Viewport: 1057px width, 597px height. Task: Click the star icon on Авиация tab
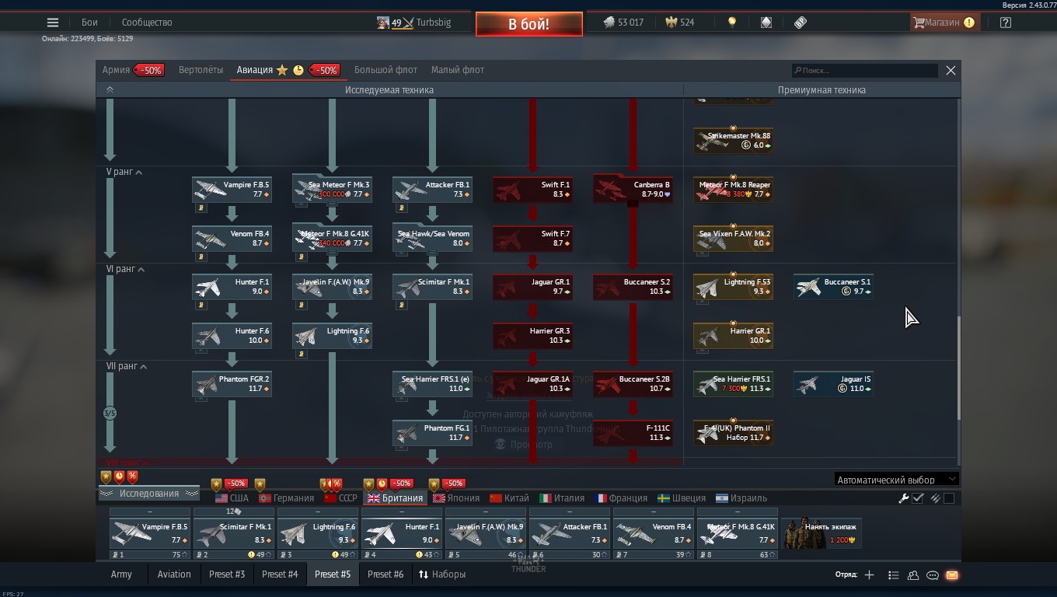(x=282, y=70)
